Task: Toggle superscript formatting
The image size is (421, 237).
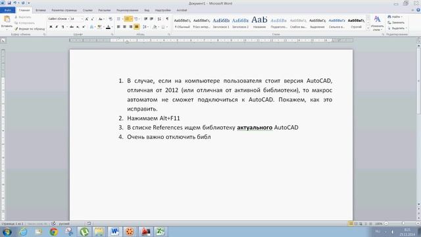Action: [84, 27]
